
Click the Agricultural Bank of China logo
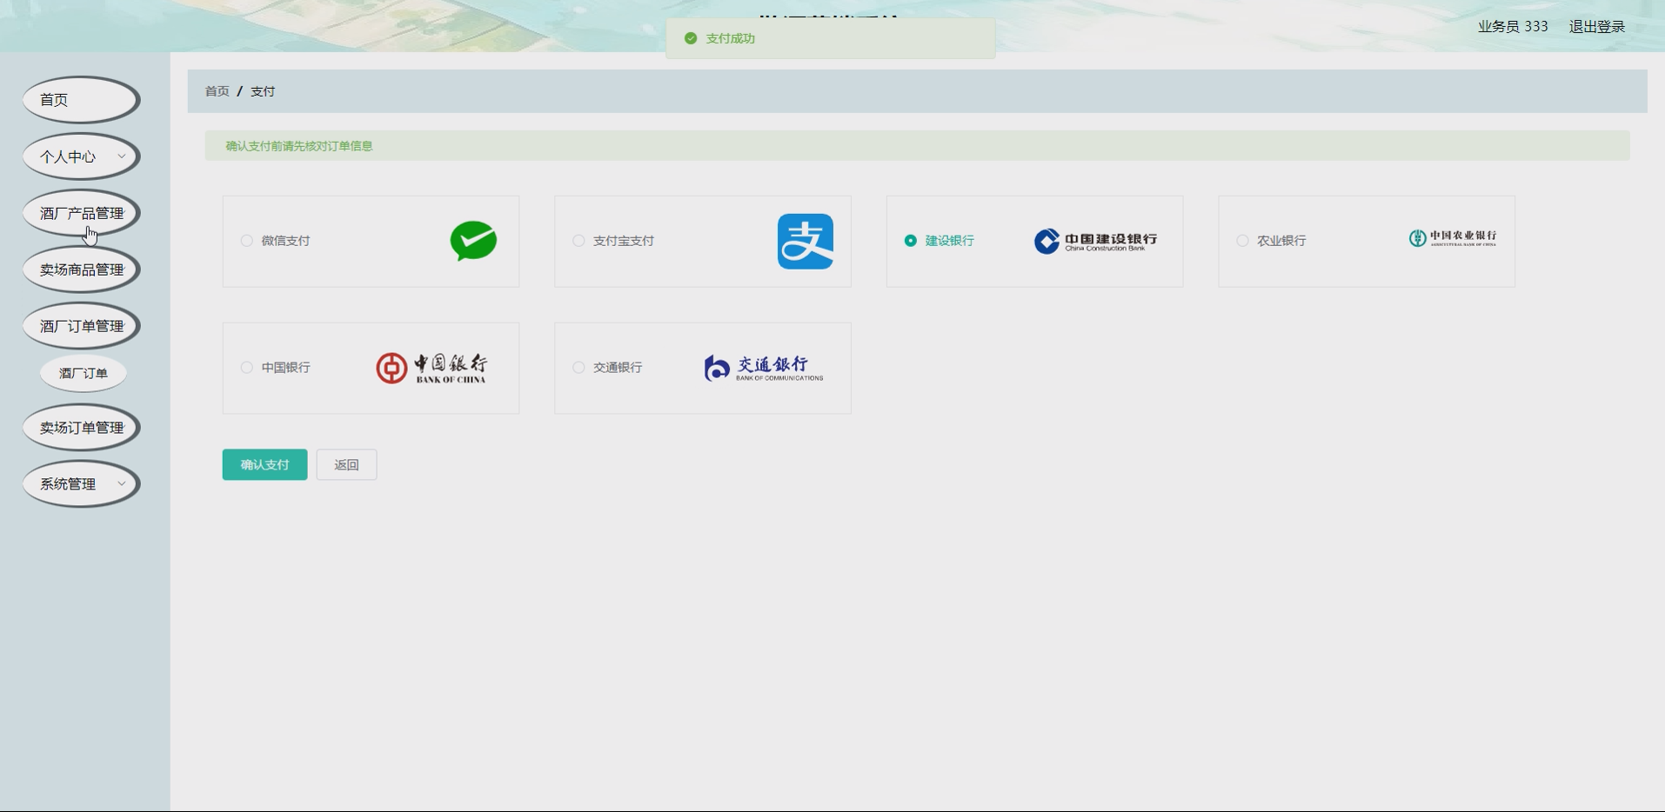(1453, 237)
